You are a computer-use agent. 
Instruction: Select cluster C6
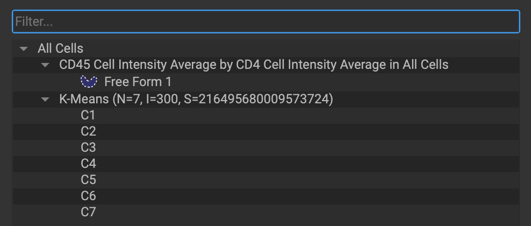coord(88,196)
